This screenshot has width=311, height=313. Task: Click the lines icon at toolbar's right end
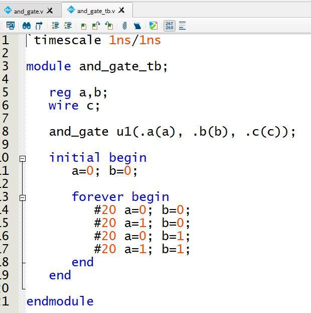[x=182, y=26]
